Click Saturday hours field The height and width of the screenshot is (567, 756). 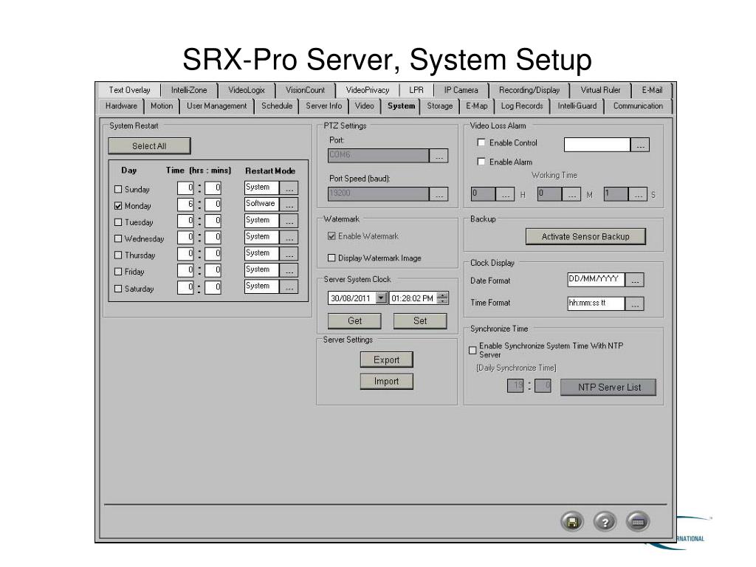click(185, 287)
